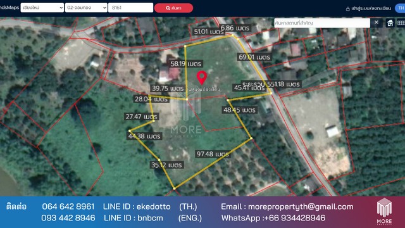The image size is (405, 228).
Task: Click the parcel number field 8161
Action: pos(131,8)
